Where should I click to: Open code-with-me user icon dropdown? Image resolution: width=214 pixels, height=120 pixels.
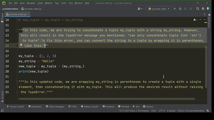[x=140, y=9]
